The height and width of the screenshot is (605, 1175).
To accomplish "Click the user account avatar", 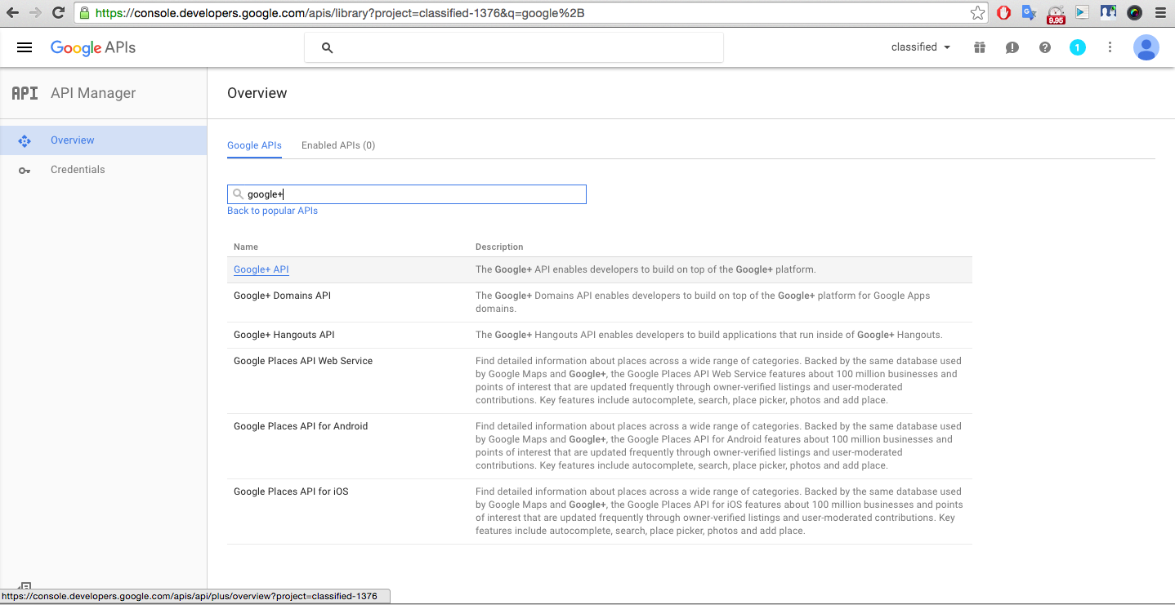I will [x=1146, y=47].
